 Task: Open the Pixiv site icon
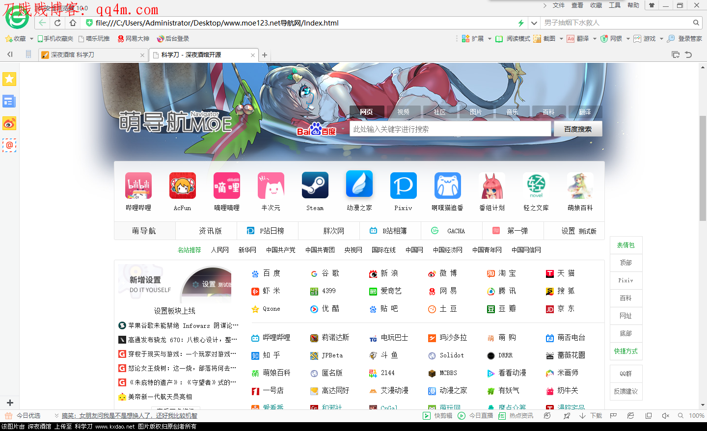tap(404, 186)
